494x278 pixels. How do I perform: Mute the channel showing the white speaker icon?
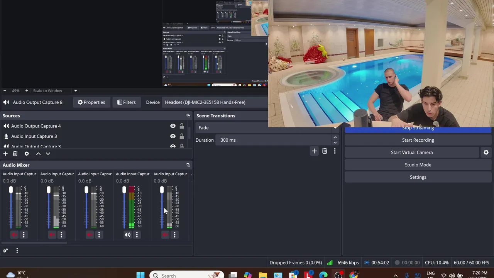pyautogui.click(x=127, y=235)
